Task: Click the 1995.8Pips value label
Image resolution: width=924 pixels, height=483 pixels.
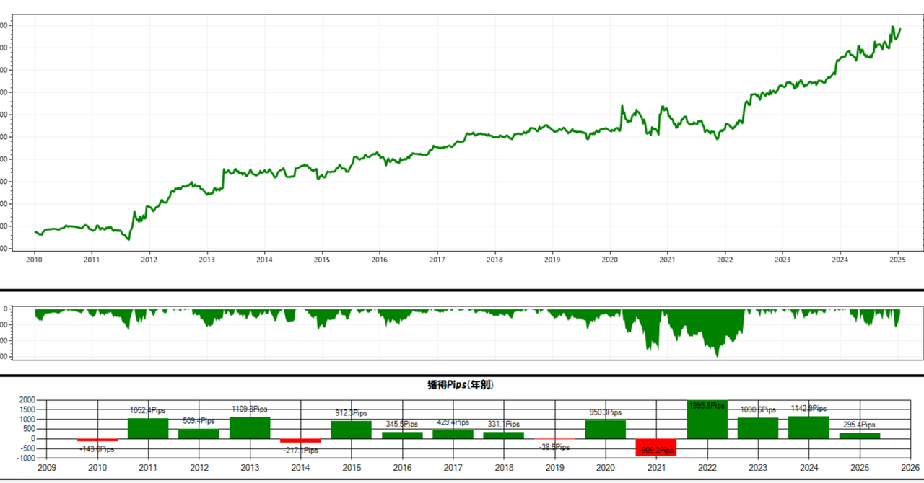Action: [707, 406]
